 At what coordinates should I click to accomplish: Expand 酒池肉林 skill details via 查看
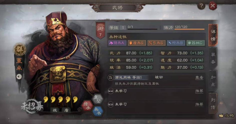click(199, 78)
